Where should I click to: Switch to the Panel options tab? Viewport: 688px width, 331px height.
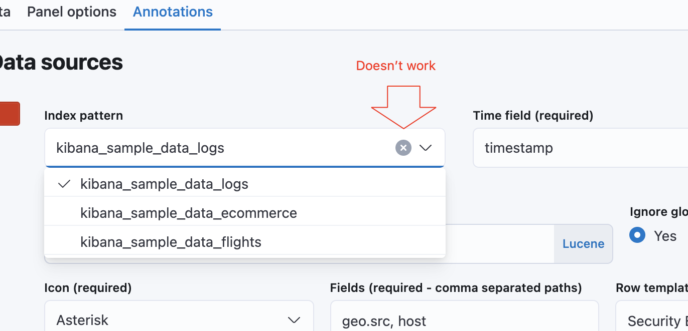click(72, 12)
